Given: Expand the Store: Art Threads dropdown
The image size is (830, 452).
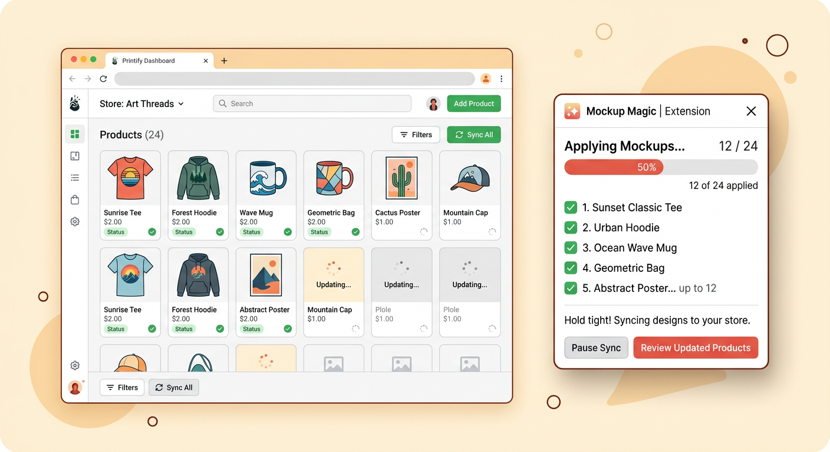Looking at the screenshot, I should click(142, 104).
